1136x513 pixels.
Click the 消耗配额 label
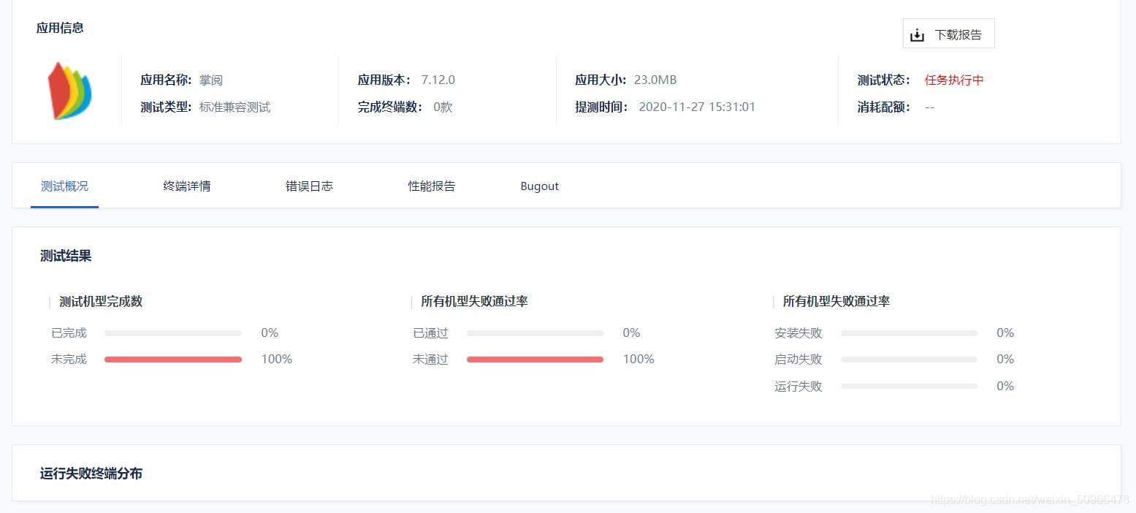[x=884, y=107]
